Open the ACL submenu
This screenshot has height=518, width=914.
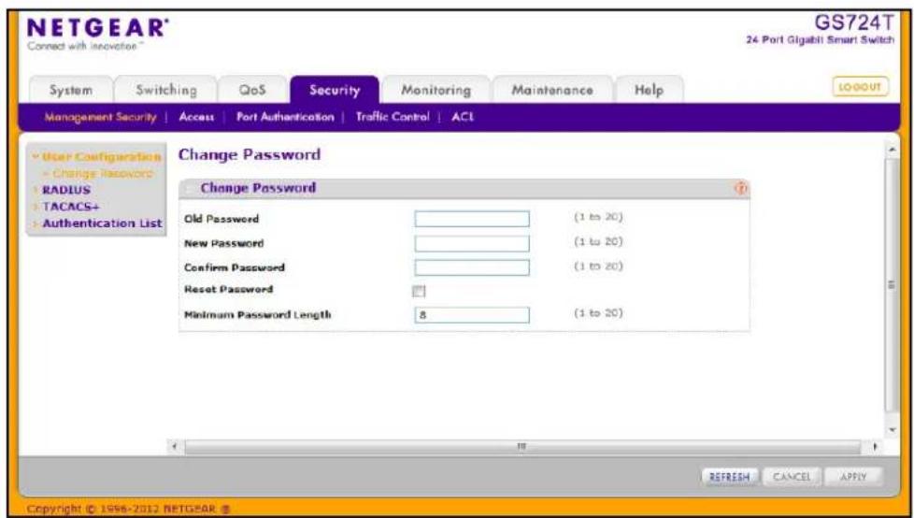pos(463,117)
